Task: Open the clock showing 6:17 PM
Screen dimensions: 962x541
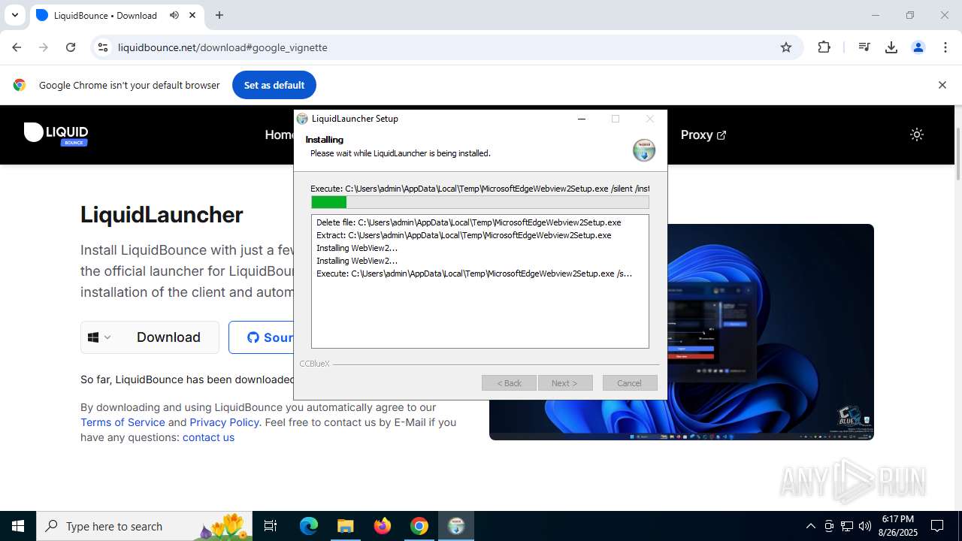Action: point(897,526)
